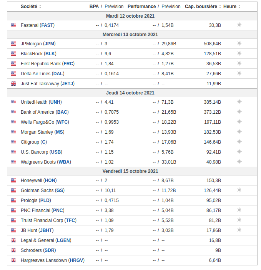Click the UK flag next to Schroders
The width and height of the screenshot is (261, 270).
pyautogui.click(x=13, y=250)
